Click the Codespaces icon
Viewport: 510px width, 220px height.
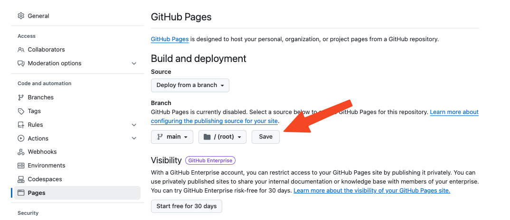(x=21, y=179)
